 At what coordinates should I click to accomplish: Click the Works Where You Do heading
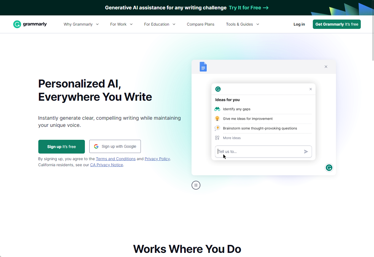point(187,249)
